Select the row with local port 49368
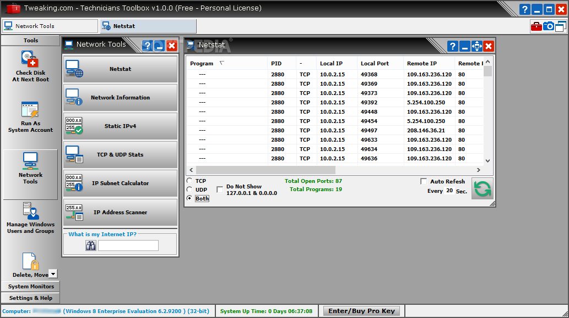 [x=335, y=74]
